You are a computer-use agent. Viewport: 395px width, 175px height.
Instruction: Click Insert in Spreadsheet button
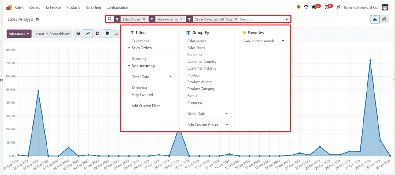click(52, 34)
